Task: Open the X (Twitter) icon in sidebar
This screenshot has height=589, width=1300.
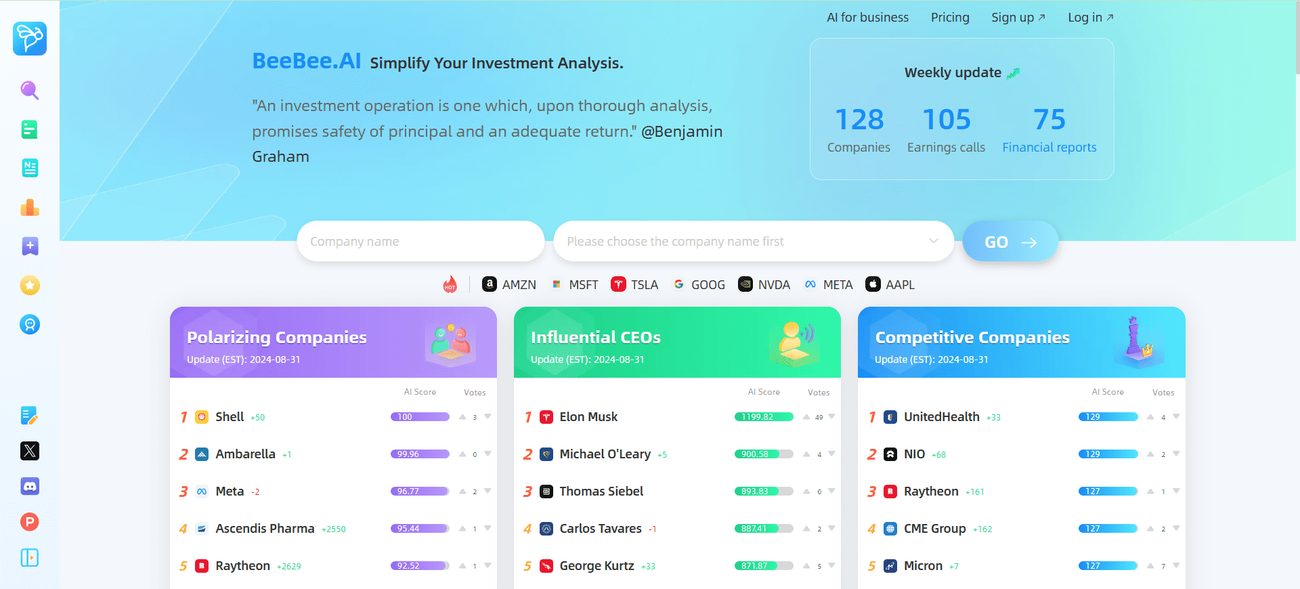Action: 30,451
